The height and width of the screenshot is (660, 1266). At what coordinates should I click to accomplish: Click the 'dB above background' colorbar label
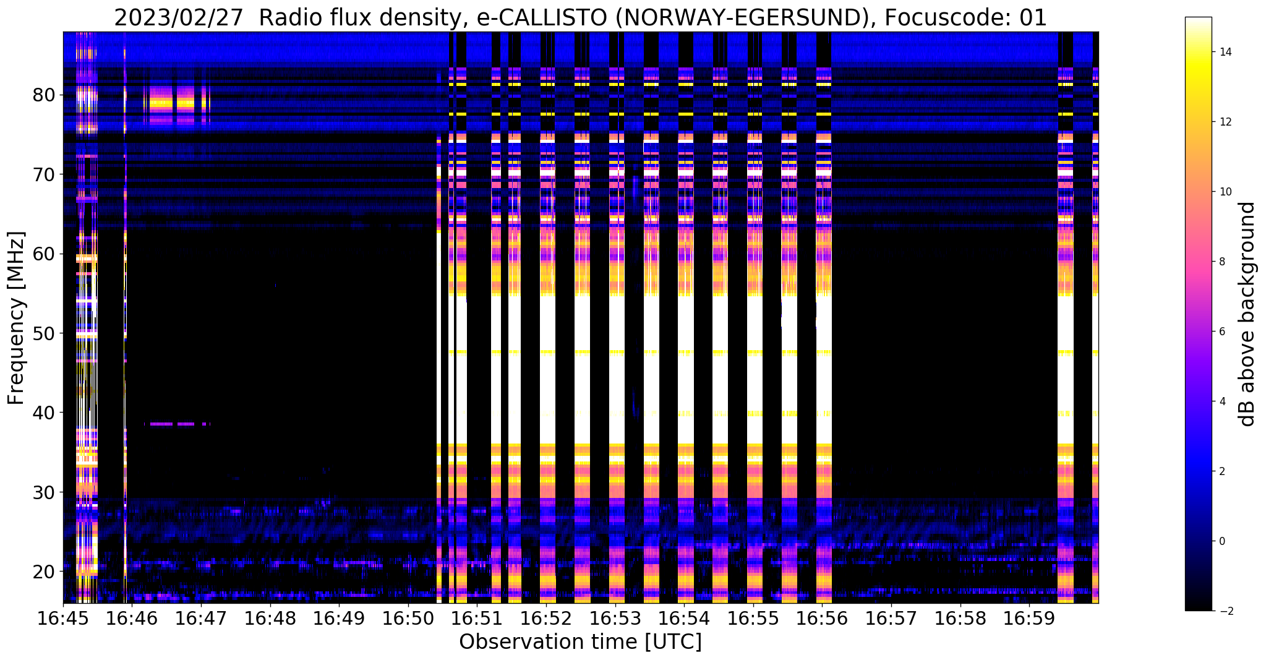tap(1247, 314)
